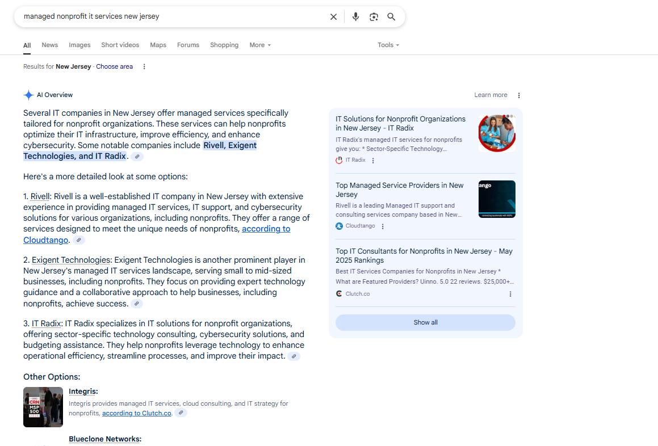Open the IT Radix underlined term

pos(46,324)
